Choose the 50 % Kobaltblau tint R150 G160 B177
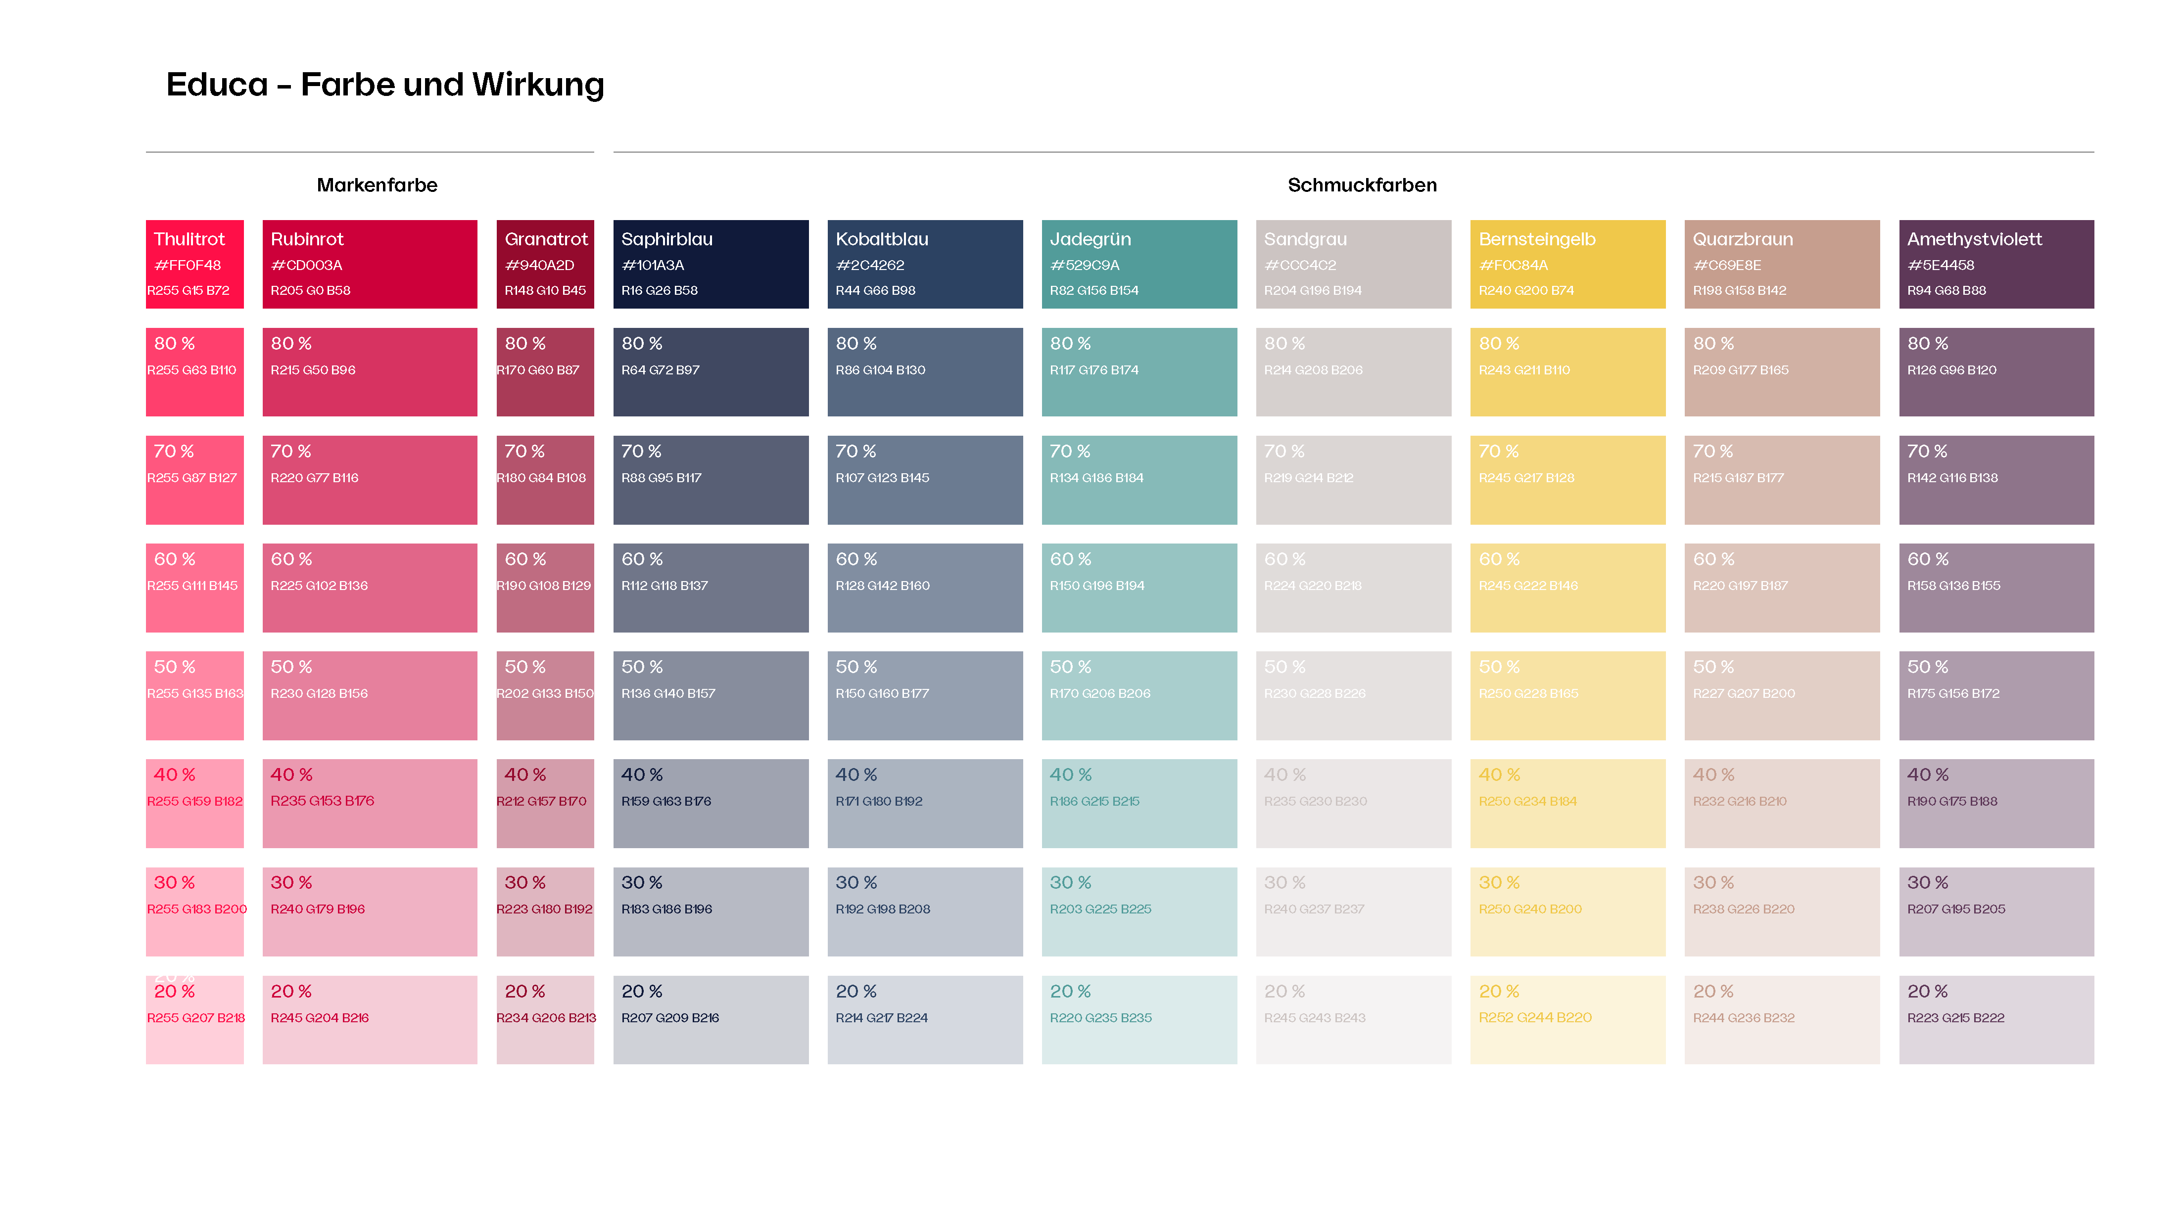This screenshot has width=2182, height=1227. tap(924, 695)
